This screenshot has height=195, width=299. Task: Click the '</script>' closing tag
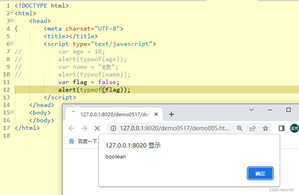click(x=60, y=97)
